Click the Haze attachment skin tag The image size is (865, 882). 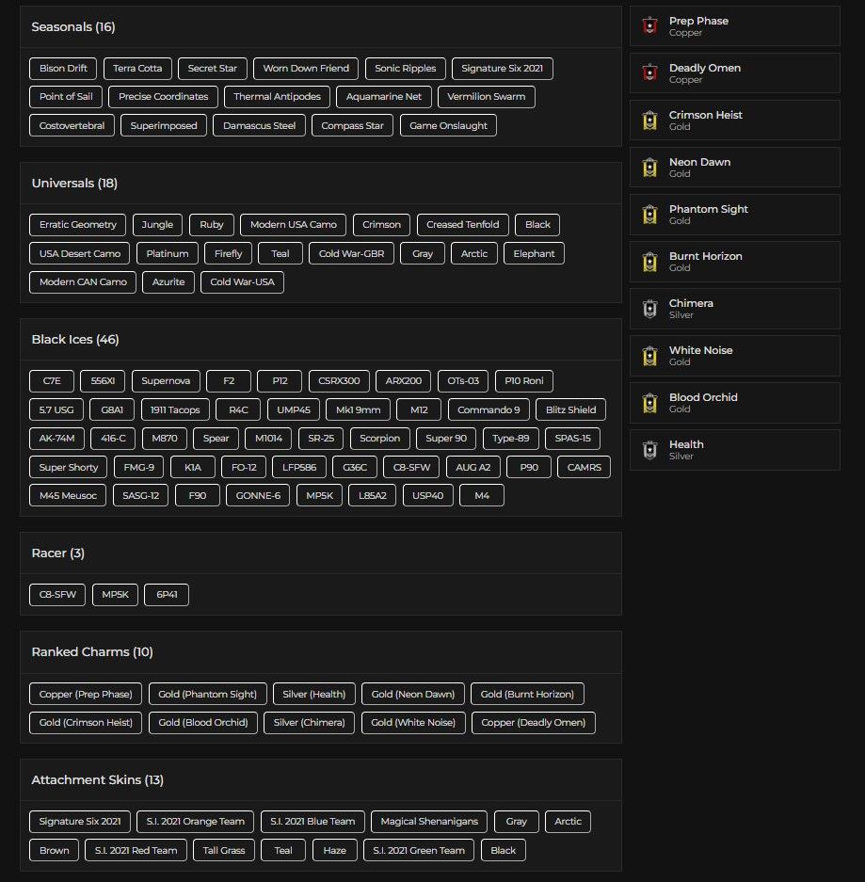coord(335,851)
